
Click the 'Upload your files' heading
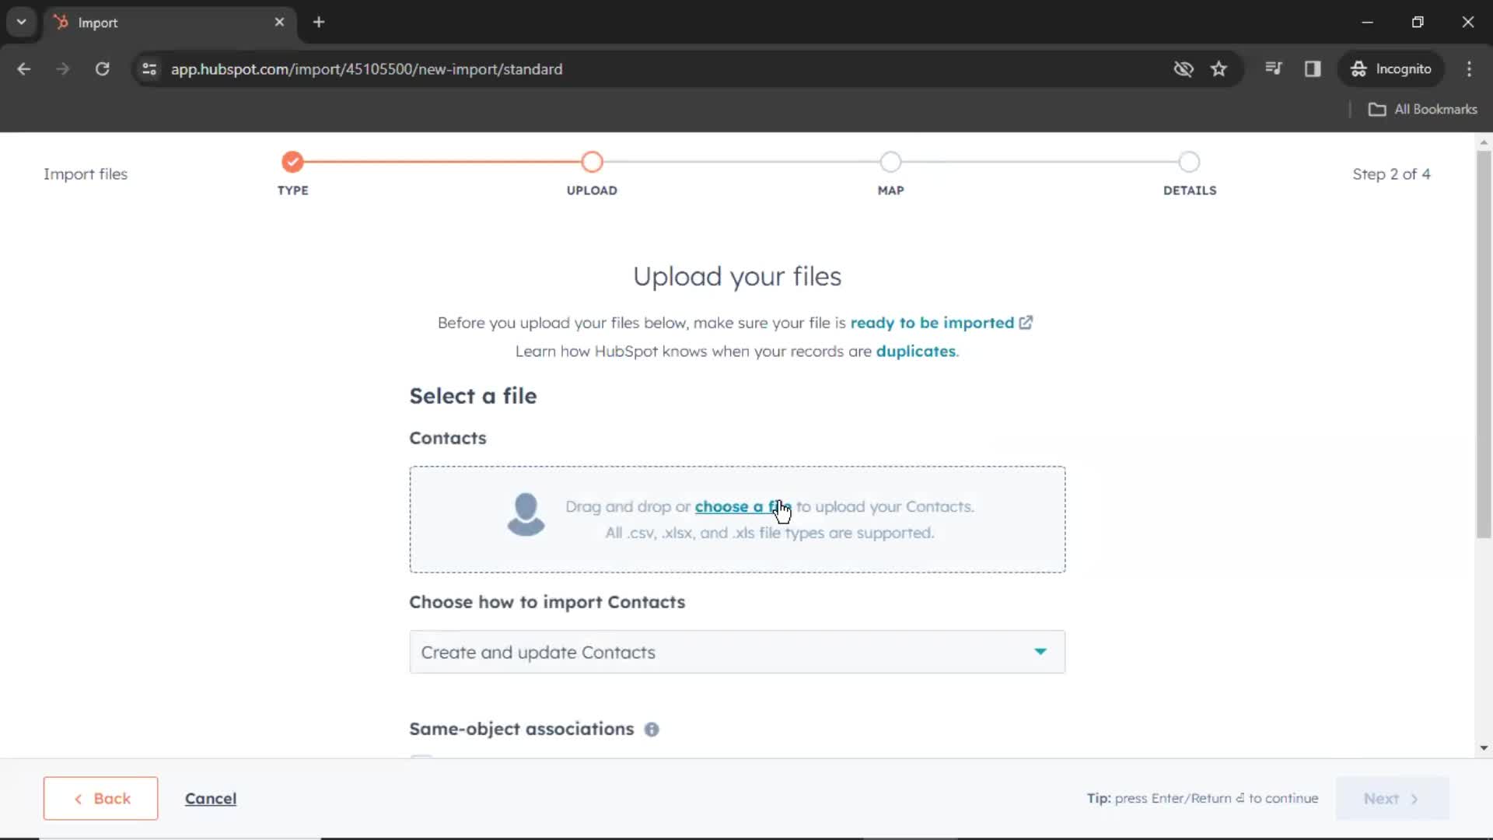point(737,276)
